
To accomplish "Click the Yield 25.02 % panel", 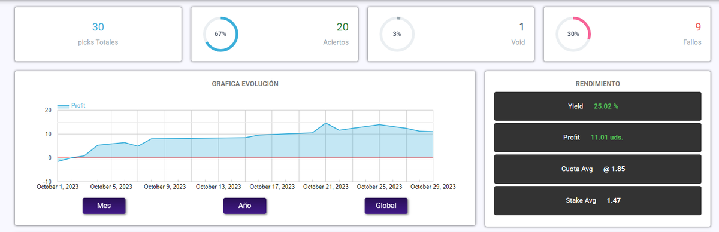I will coord(597,106).
